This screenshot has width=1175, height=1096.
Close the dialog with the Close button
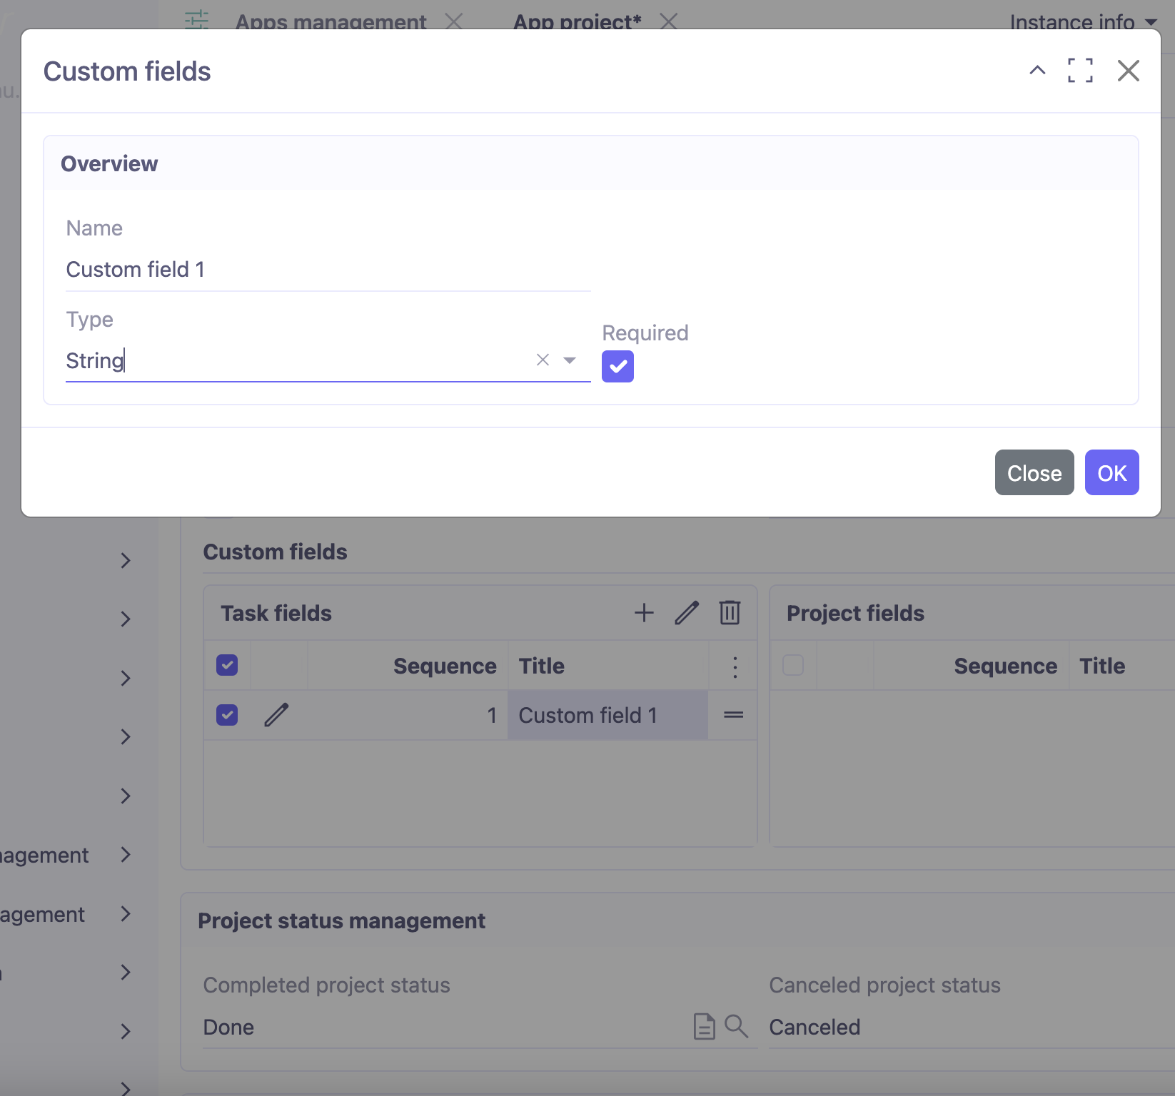click(x=1034, y=472)
